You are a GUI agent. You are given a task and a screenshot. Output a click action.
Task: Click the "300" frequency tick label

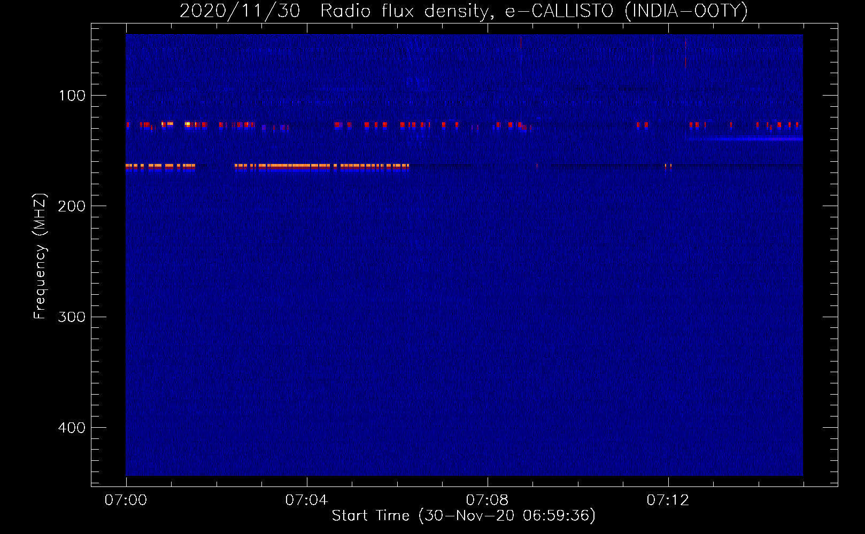[x=72, y=317]
